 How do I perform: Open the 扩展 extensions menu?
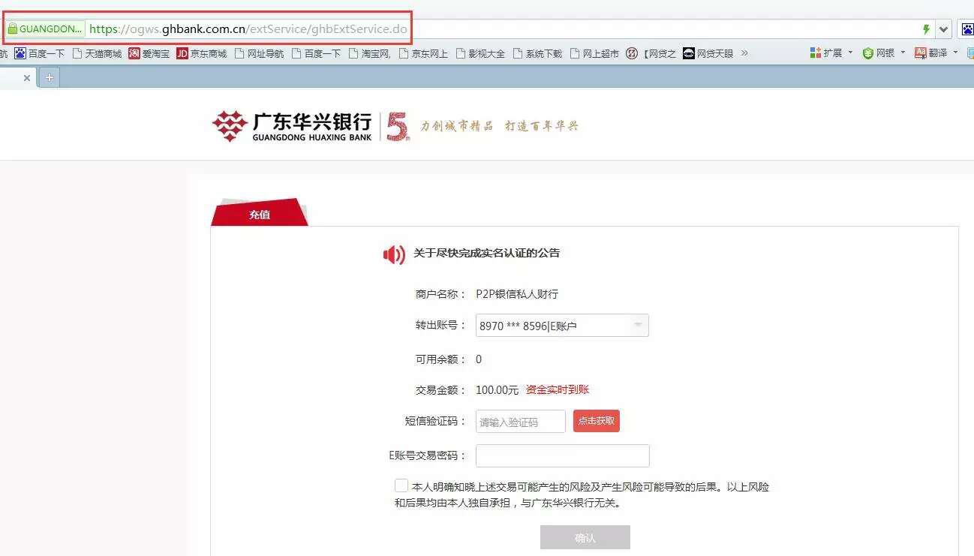[831, 53]
